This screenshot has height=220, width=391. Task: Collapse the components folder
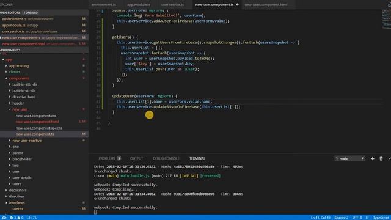tap(19, 78)
